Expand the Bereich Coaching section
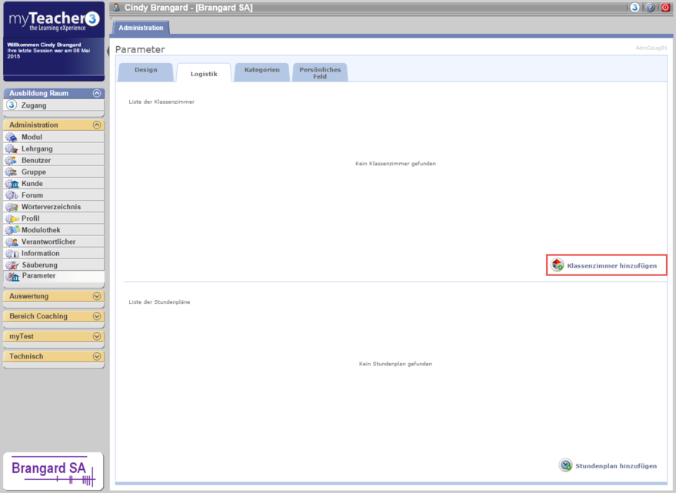Screen dimensions: 676x493 tap(97, 316)
